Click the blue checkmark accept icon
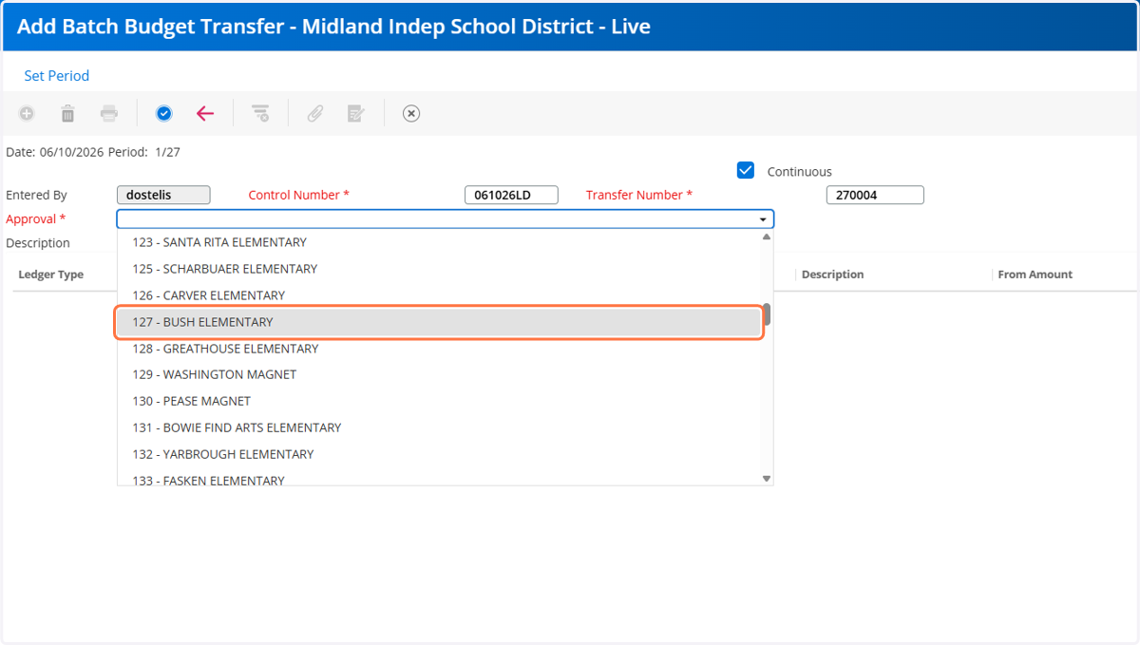Screen dimensions: 1140x645 (x=164, y=113)
